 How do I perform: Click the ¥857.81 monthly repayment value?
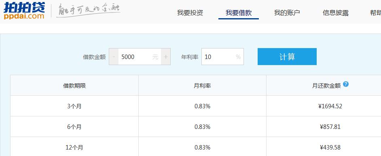tap(330, 127)
